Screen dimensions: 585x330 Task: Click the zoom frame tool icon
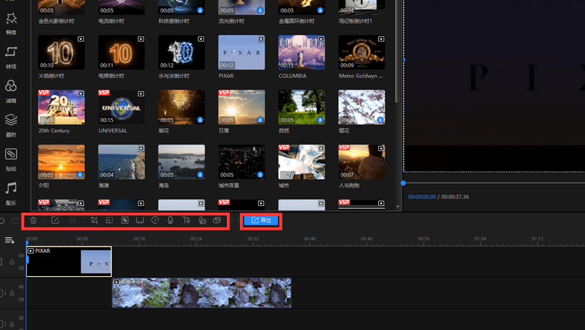[109, 220]
